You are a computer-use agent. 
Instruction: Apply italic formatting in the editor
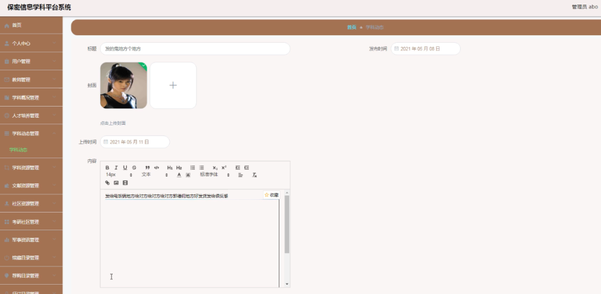coord(116,167)
